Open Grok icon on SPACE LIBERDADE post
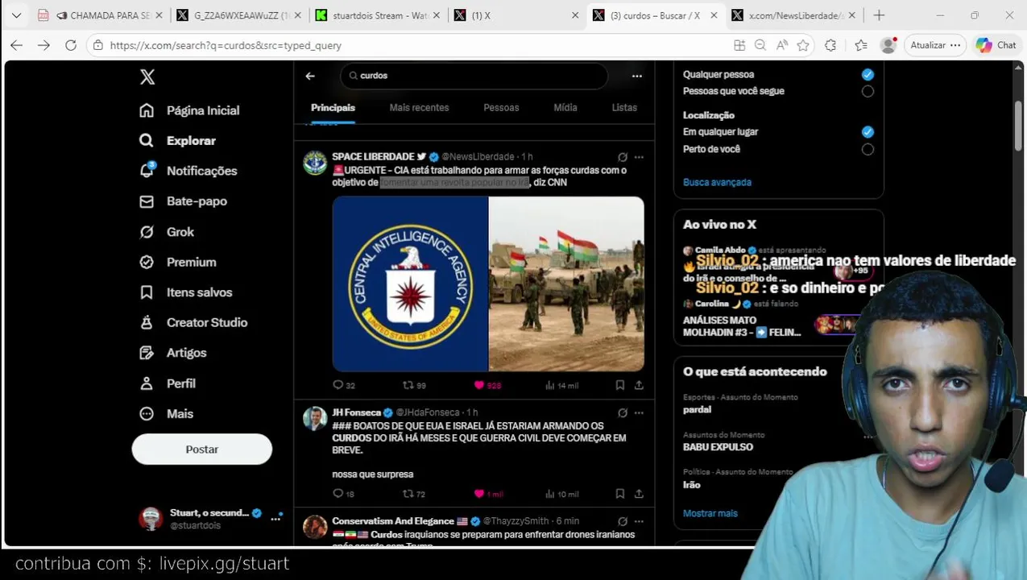The width and height of the screenshot is (1027, 580). pyautogui.click(x=623, y=157)
